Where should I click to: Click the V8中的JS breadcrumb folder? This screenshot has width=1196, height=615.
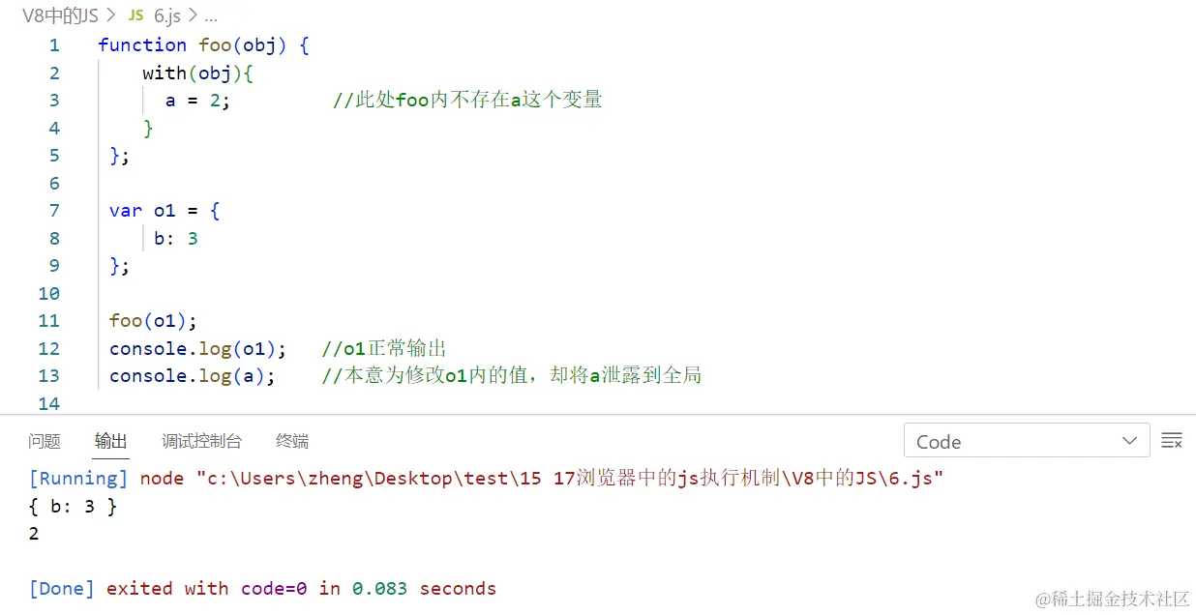coord(58,15)
